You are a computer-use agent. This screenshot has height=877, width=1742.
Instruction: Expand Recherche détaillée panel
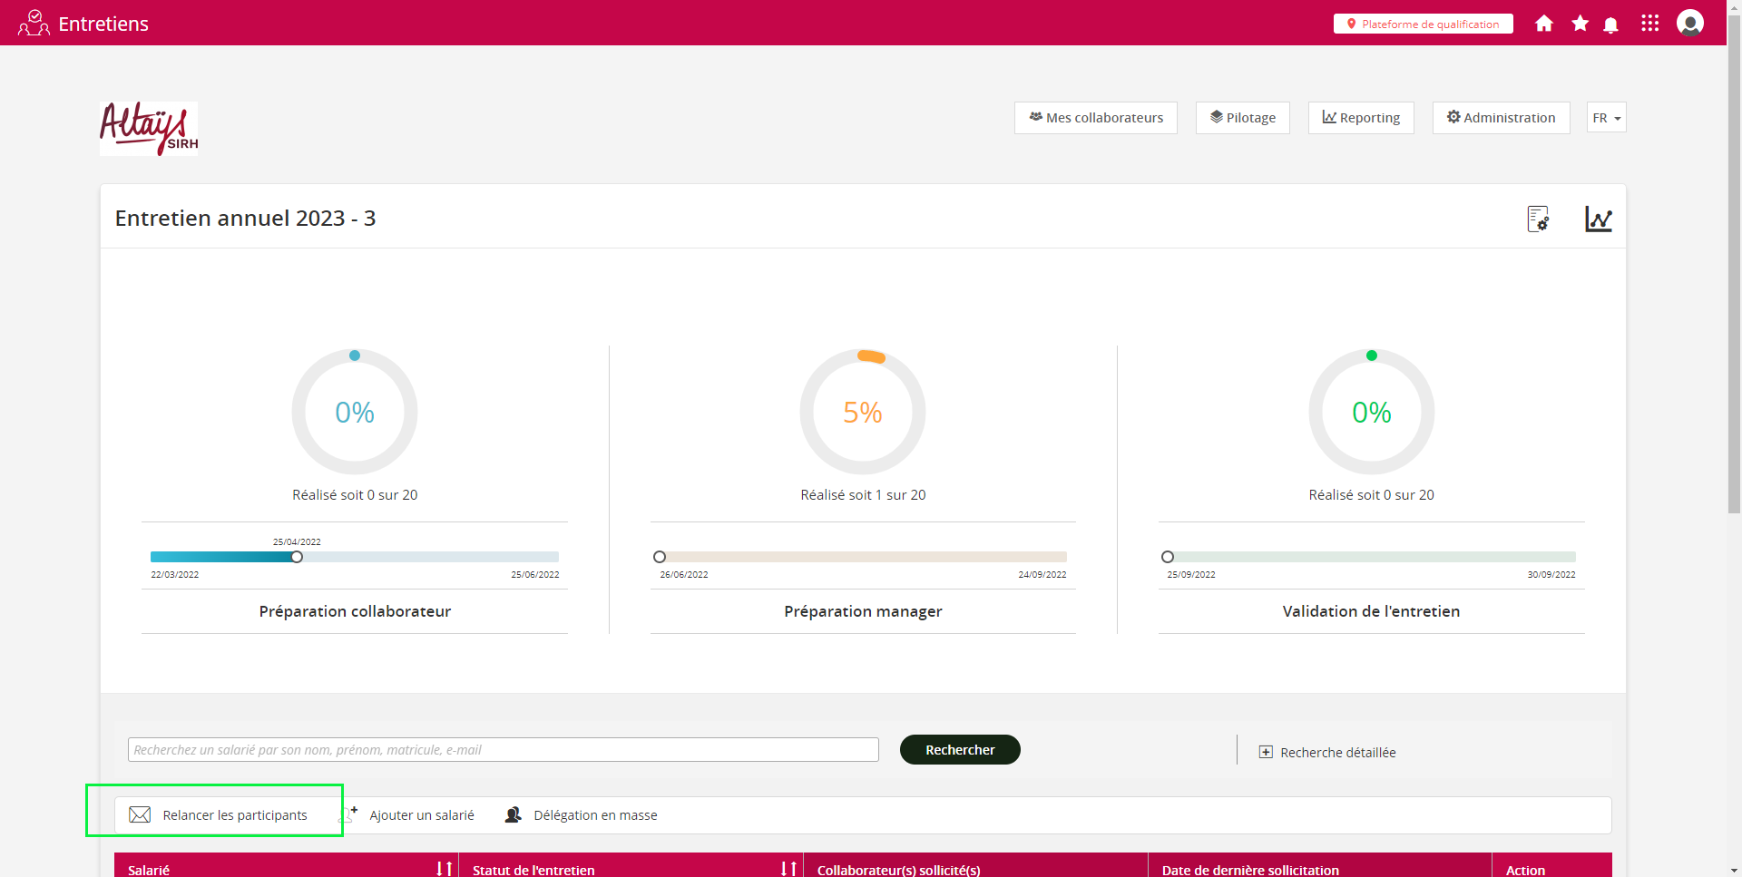1327,752
